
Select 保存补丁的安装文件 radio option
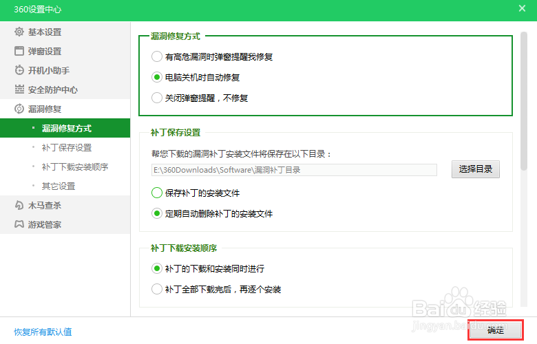pyautogui.click(x=157, y=193)
